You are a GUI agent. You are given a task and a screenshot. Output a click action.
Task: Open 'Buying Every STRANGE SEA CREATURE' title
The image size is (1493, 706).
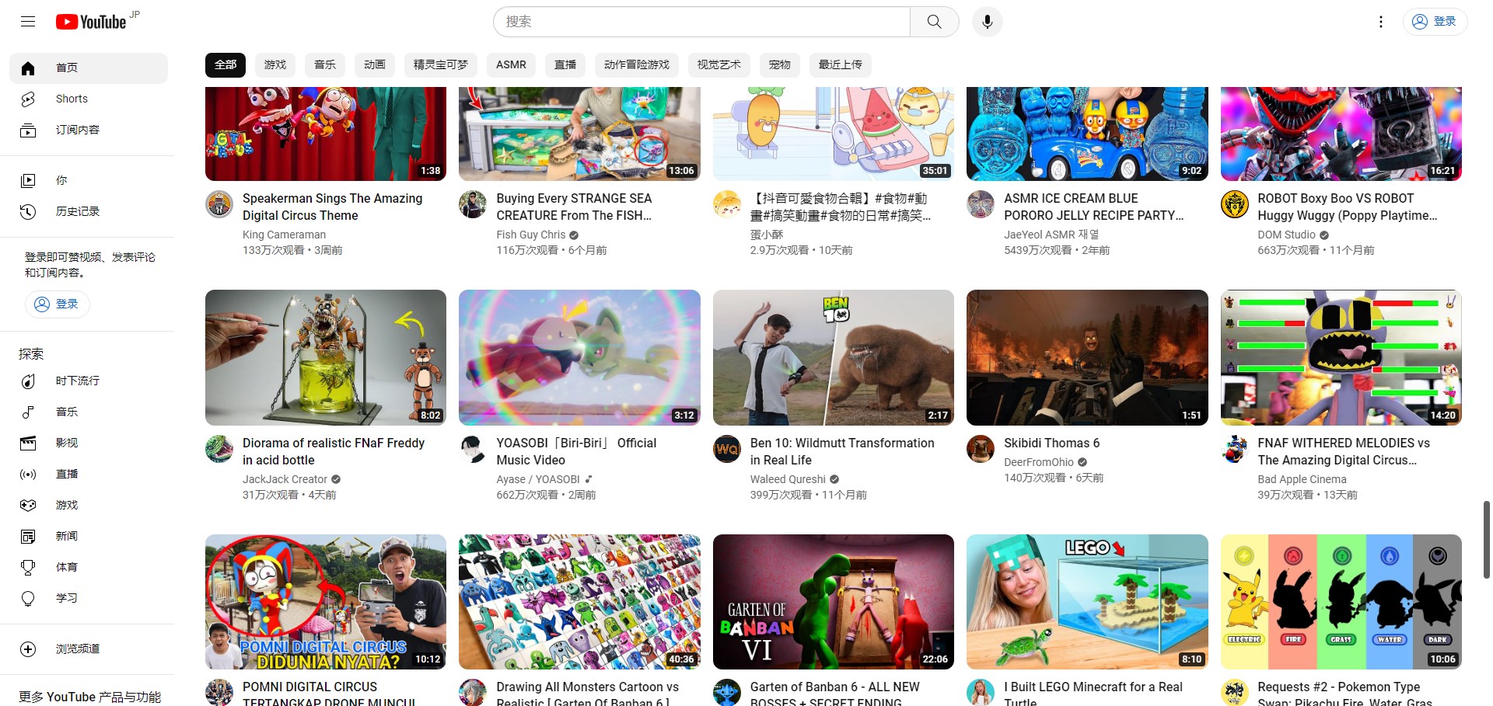point(575,207)
